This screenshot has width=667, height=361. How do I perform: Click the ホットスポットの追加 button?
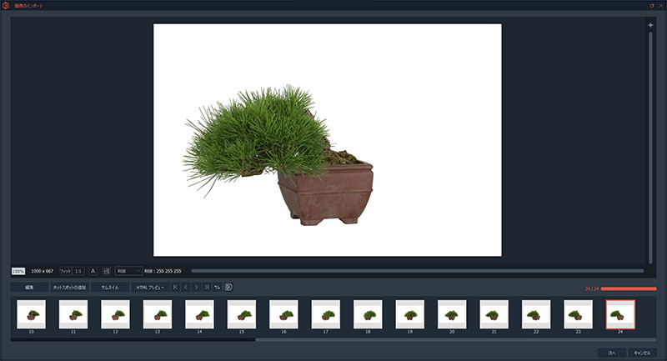(x=69, y=288)
